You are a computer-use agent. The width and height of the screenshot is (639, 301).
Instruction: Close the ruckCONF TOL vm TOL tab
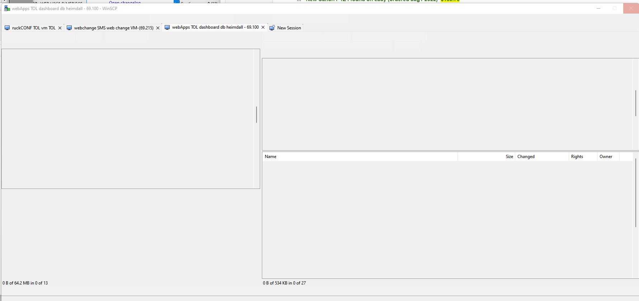(60, 28)
